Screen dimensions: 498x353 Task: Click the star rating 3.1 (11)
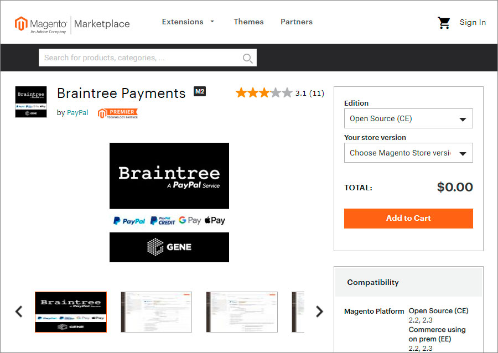coord(280,93)
